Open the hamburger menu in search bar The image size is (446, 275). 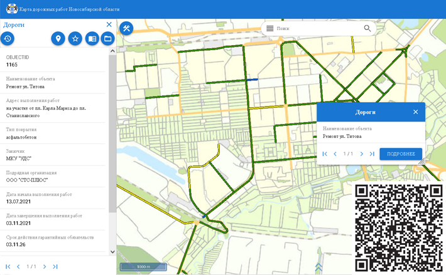269,28
